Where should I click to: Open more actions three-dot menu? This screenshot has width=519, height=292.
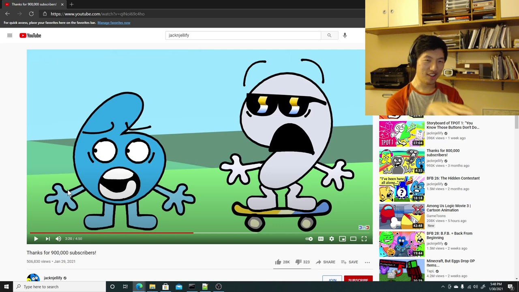point(367,262)
